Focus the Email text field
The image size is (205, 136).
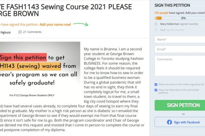click(180, 49)
